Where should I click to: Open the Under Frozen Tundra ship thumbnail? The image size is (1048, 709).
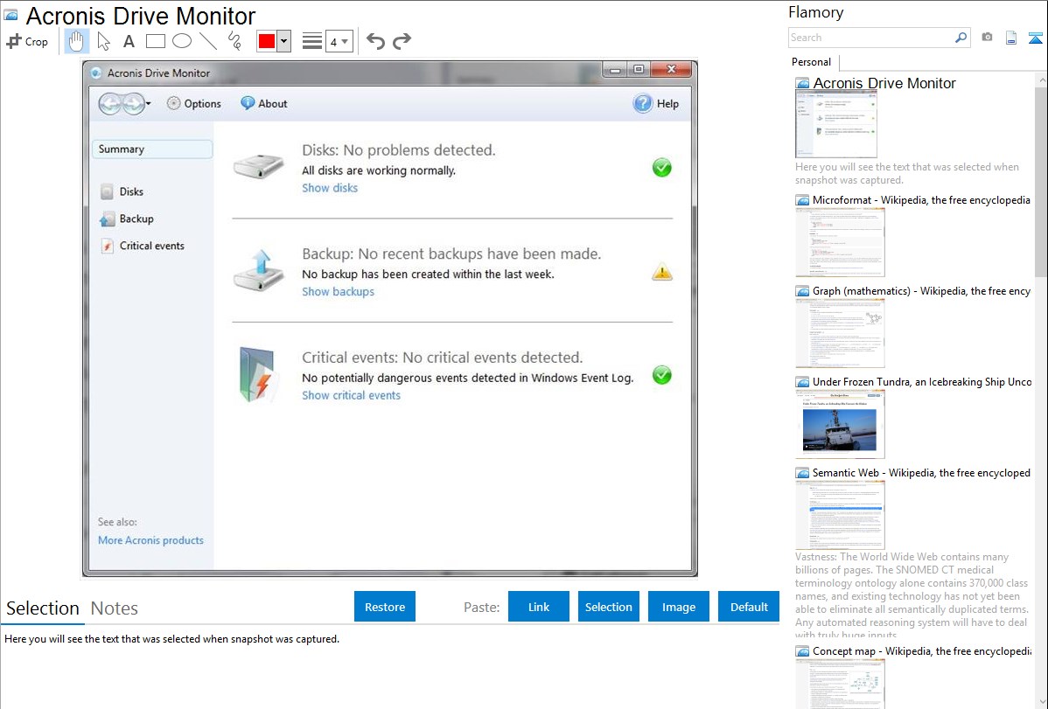pyautogui.click(x=840, y=424)
